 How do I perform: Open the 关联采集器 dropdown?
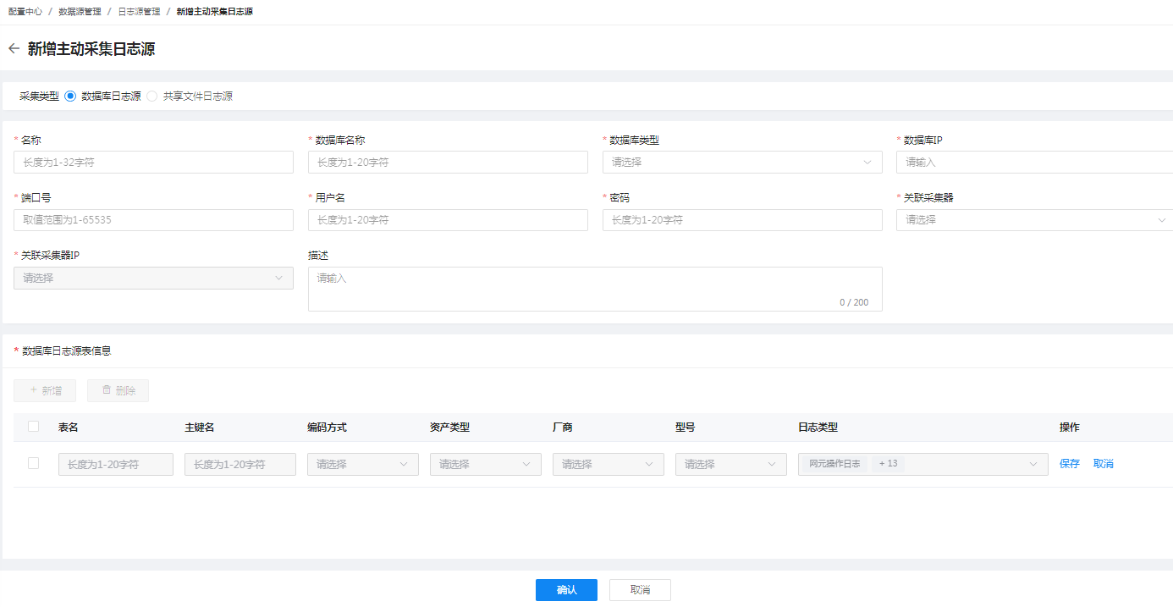coord(1034,220)
